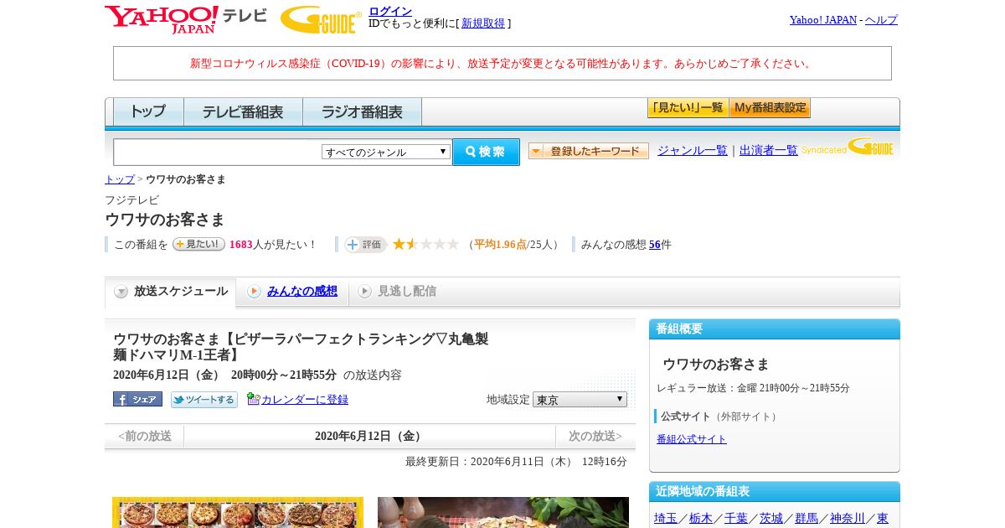Click in the keyword search input field
Image resolution: width=1005 pixels, height=528 pixels.
tap(218, 152)
